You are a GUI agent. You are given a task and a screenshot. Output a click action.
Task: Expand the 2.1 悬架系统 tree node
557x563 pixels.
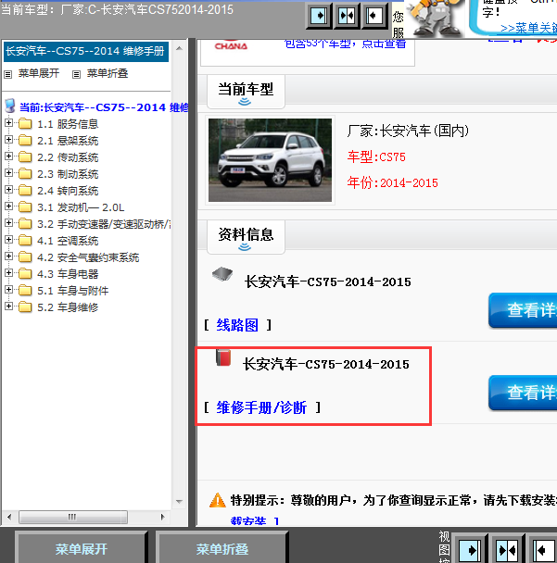tap(8, 139)
